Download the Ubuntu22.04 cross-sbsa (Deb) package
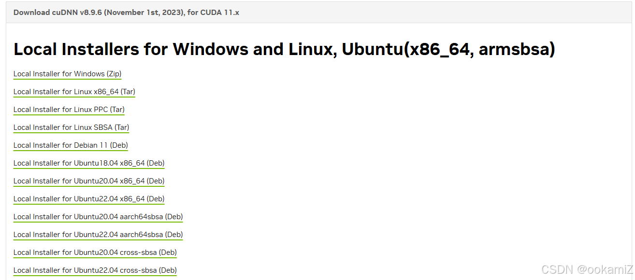 click(x=95, y=270)
